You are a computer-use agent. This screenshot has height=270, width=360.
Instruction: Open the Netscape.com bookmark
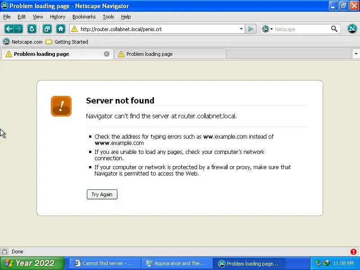[x=23, y=42]
